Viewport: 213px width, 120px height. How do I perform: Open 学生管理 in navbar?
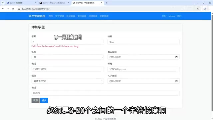click(60, 16)
